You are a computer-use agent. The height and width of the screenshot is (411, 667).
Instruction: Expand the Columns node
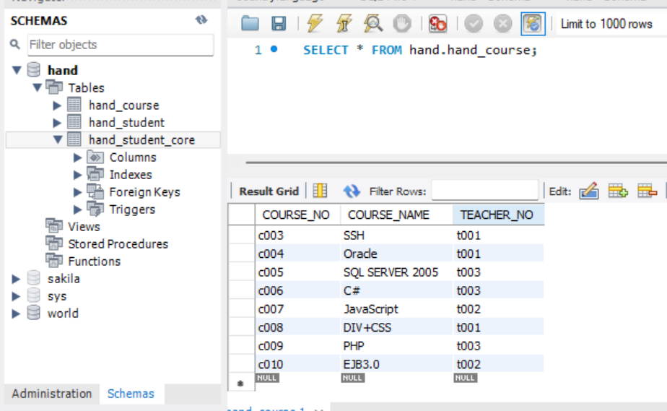[77, 157]
